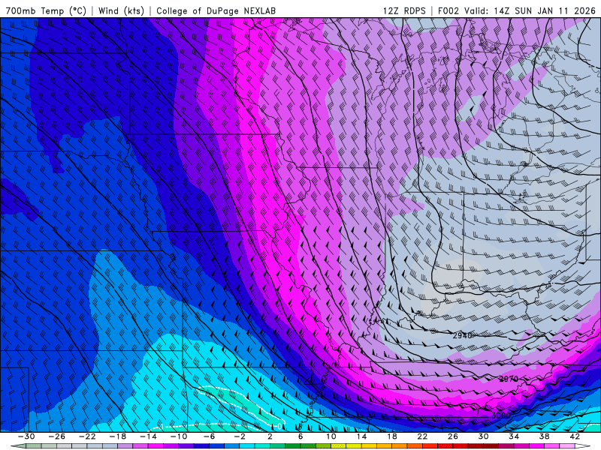Click the positive 2 colorbar tick label
Viewport: 601px width, 450px height.
[x=270, y=436]
